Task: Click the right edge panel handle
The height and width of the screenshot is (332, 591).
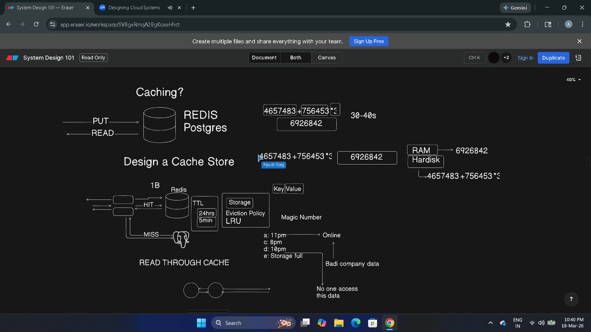Action: click(x=589, y=162)
